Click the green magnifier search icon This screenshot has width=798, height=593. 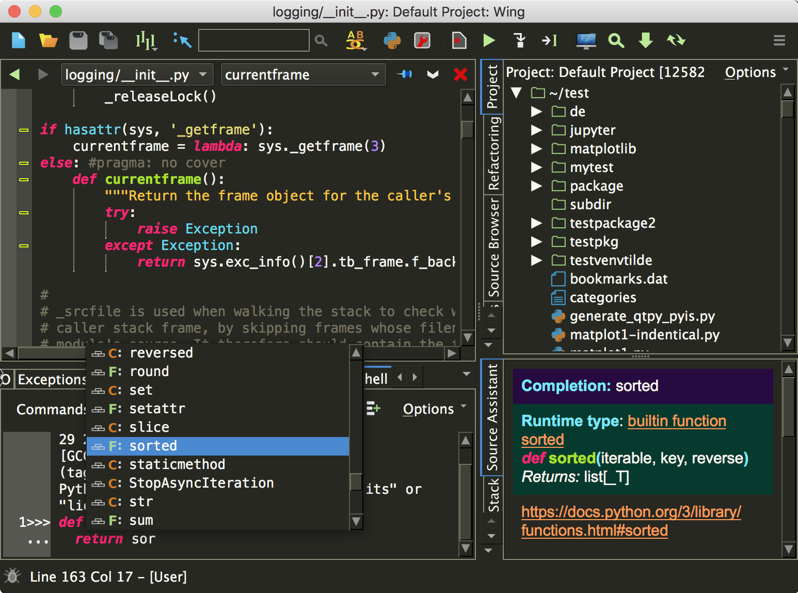(x=616, y=40)
